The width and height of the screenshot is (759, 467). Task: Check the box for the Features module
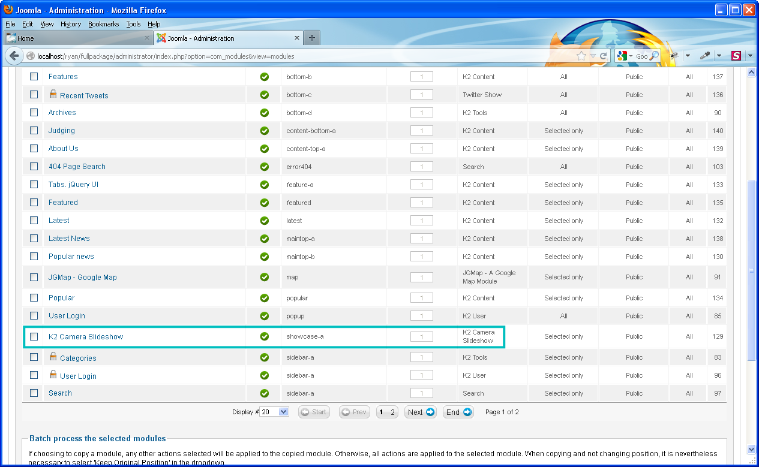[x=34, y=77]
